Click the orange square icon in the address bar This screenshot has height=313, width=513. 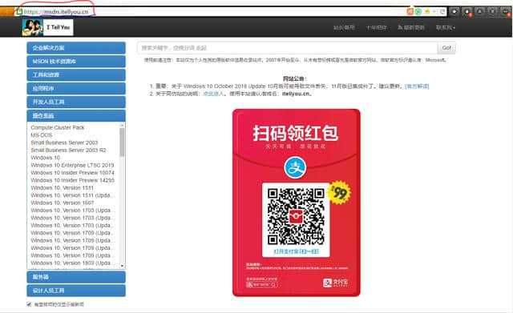tap(410, 11)
